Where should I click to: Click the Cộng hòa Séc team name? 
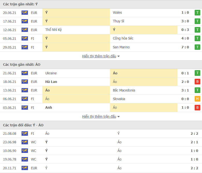pos(123,38)
